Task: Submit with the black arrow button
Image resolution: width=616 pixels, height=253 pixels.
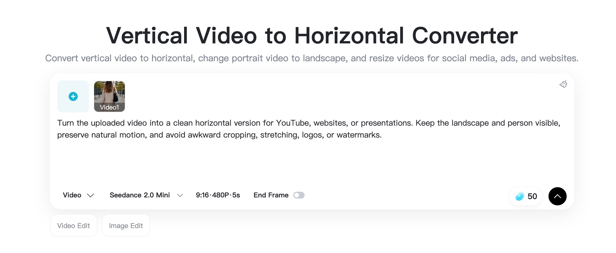Action: point(557,196)
